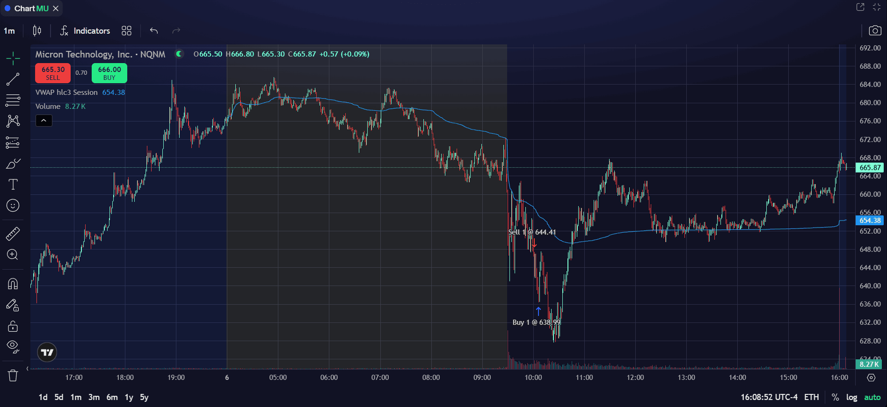
Task: Remove drawings using the trash icon
Action: pos(13,375)
